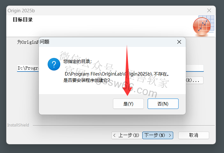Decline folder creation with 否(N)
The height and width of the screenshot is (153, 224).
coord(163,104)
